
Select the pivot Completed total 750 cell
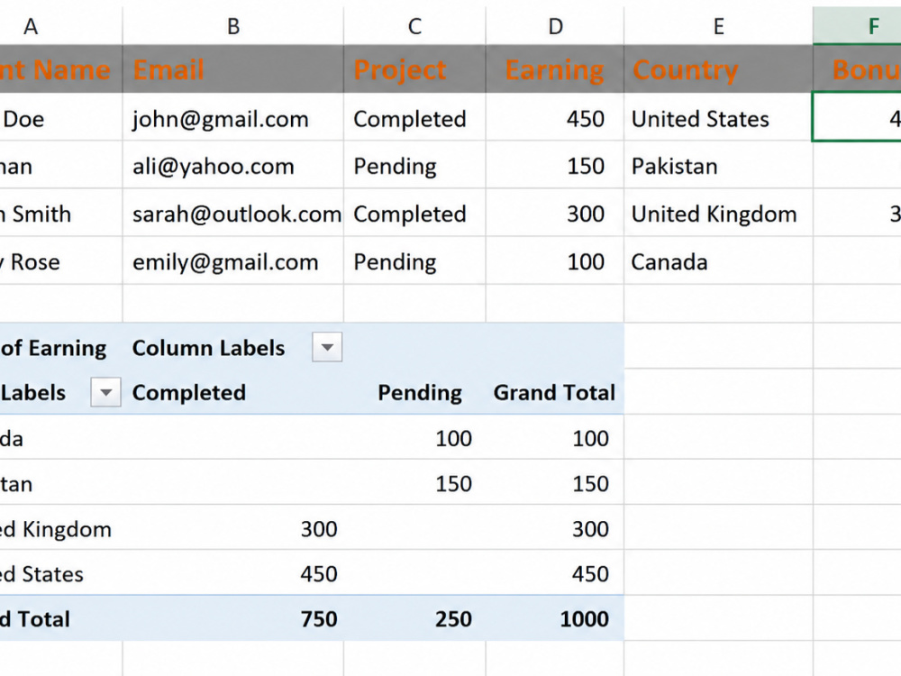coord(233,618)
